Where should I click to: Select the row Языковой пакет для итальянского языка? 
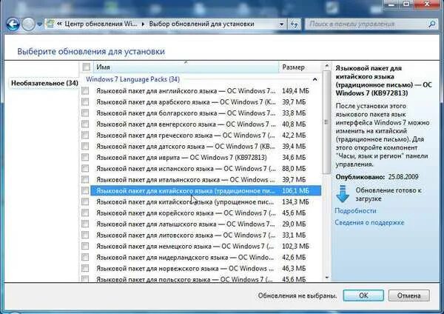point(206,180)
